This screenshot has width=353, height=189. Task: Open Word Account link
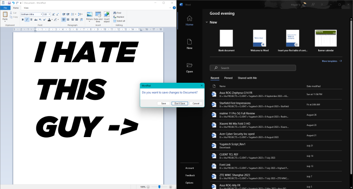190,168
